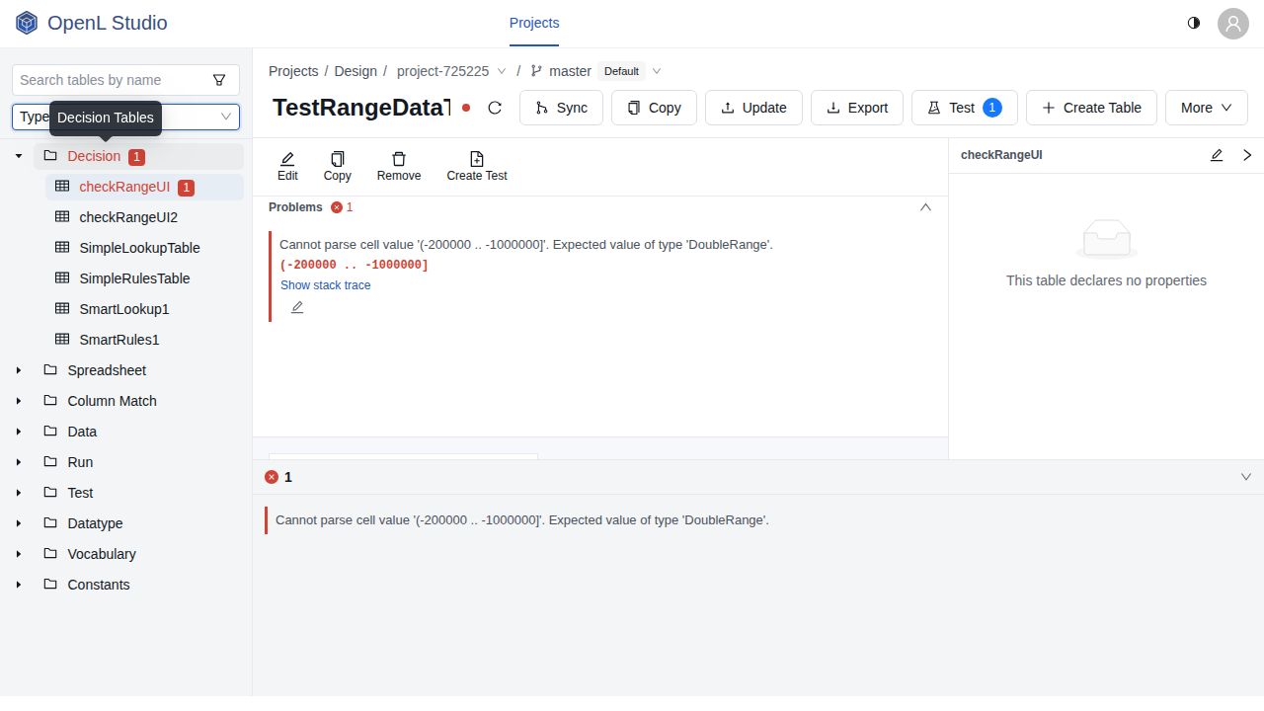Open the More dropdown menu
Screen dimensions: 1264x711
point(1207,108)
